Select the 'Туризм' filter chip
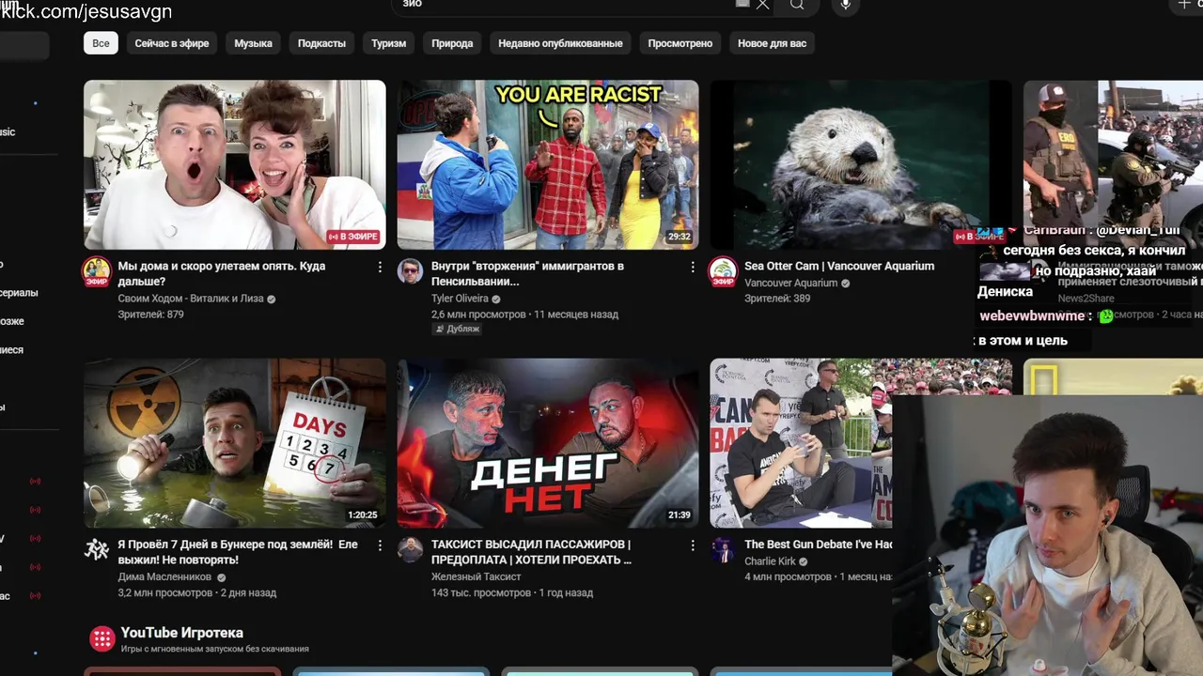 [x=388, y=43]
